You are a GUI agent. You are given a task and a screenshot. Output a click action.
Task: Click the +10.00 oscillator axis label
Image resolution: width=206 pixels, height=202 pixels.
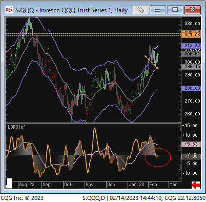click(x=190, y=135)
